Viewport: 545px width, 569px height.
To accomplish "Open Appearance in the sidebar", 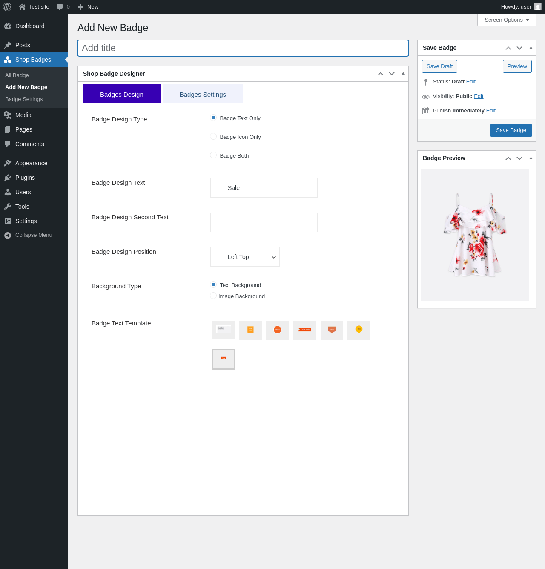I will 31,163.
